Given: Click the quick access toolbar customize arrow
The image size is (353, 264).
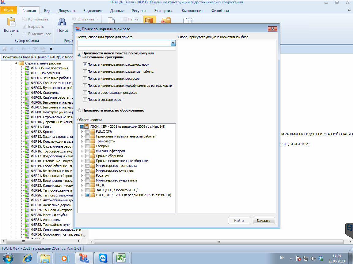Looking at the screenshot, I should pyautogui.click(x=51, y=49).
